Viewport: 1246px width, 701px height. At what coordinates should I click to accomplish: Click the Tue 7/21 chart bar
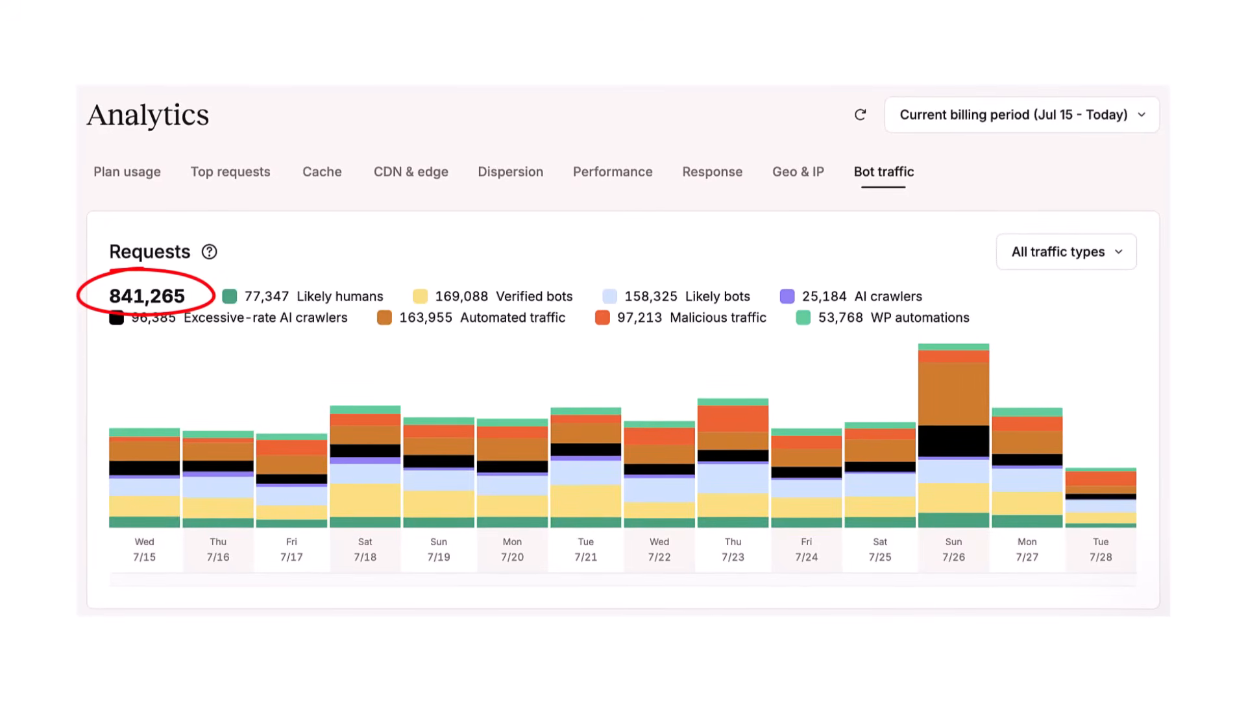point(586,467)
